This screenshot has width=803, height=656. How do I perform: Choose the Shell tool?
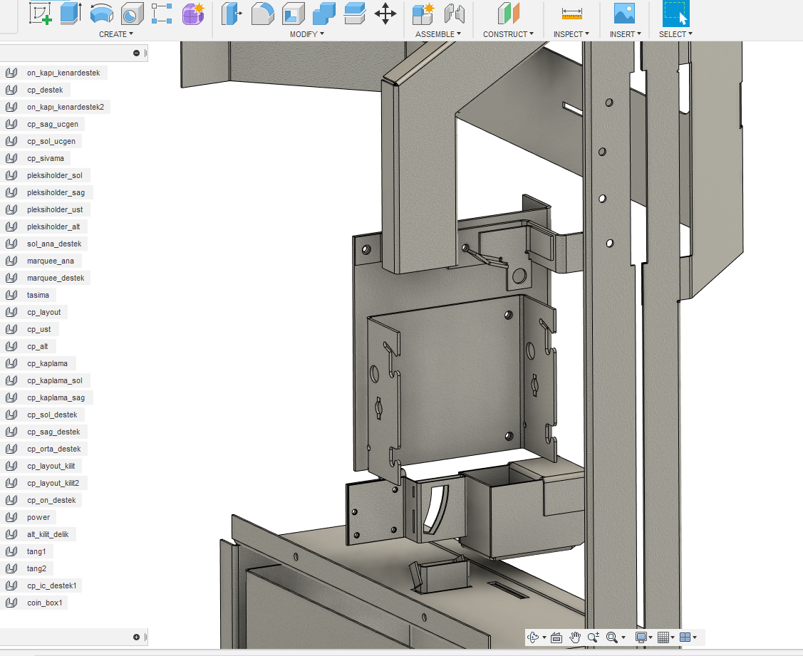click(x=294, y=14)
